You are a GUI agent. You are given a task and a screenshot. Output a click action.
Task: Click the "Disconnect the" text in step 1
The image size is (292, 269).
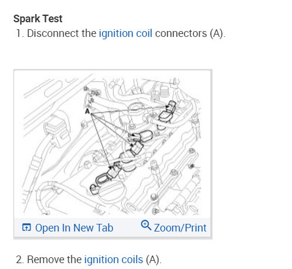point(62,33)
